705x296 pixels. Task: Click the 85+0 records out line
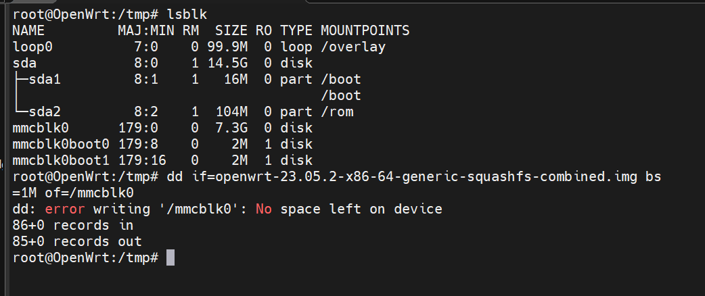point(77,242)
